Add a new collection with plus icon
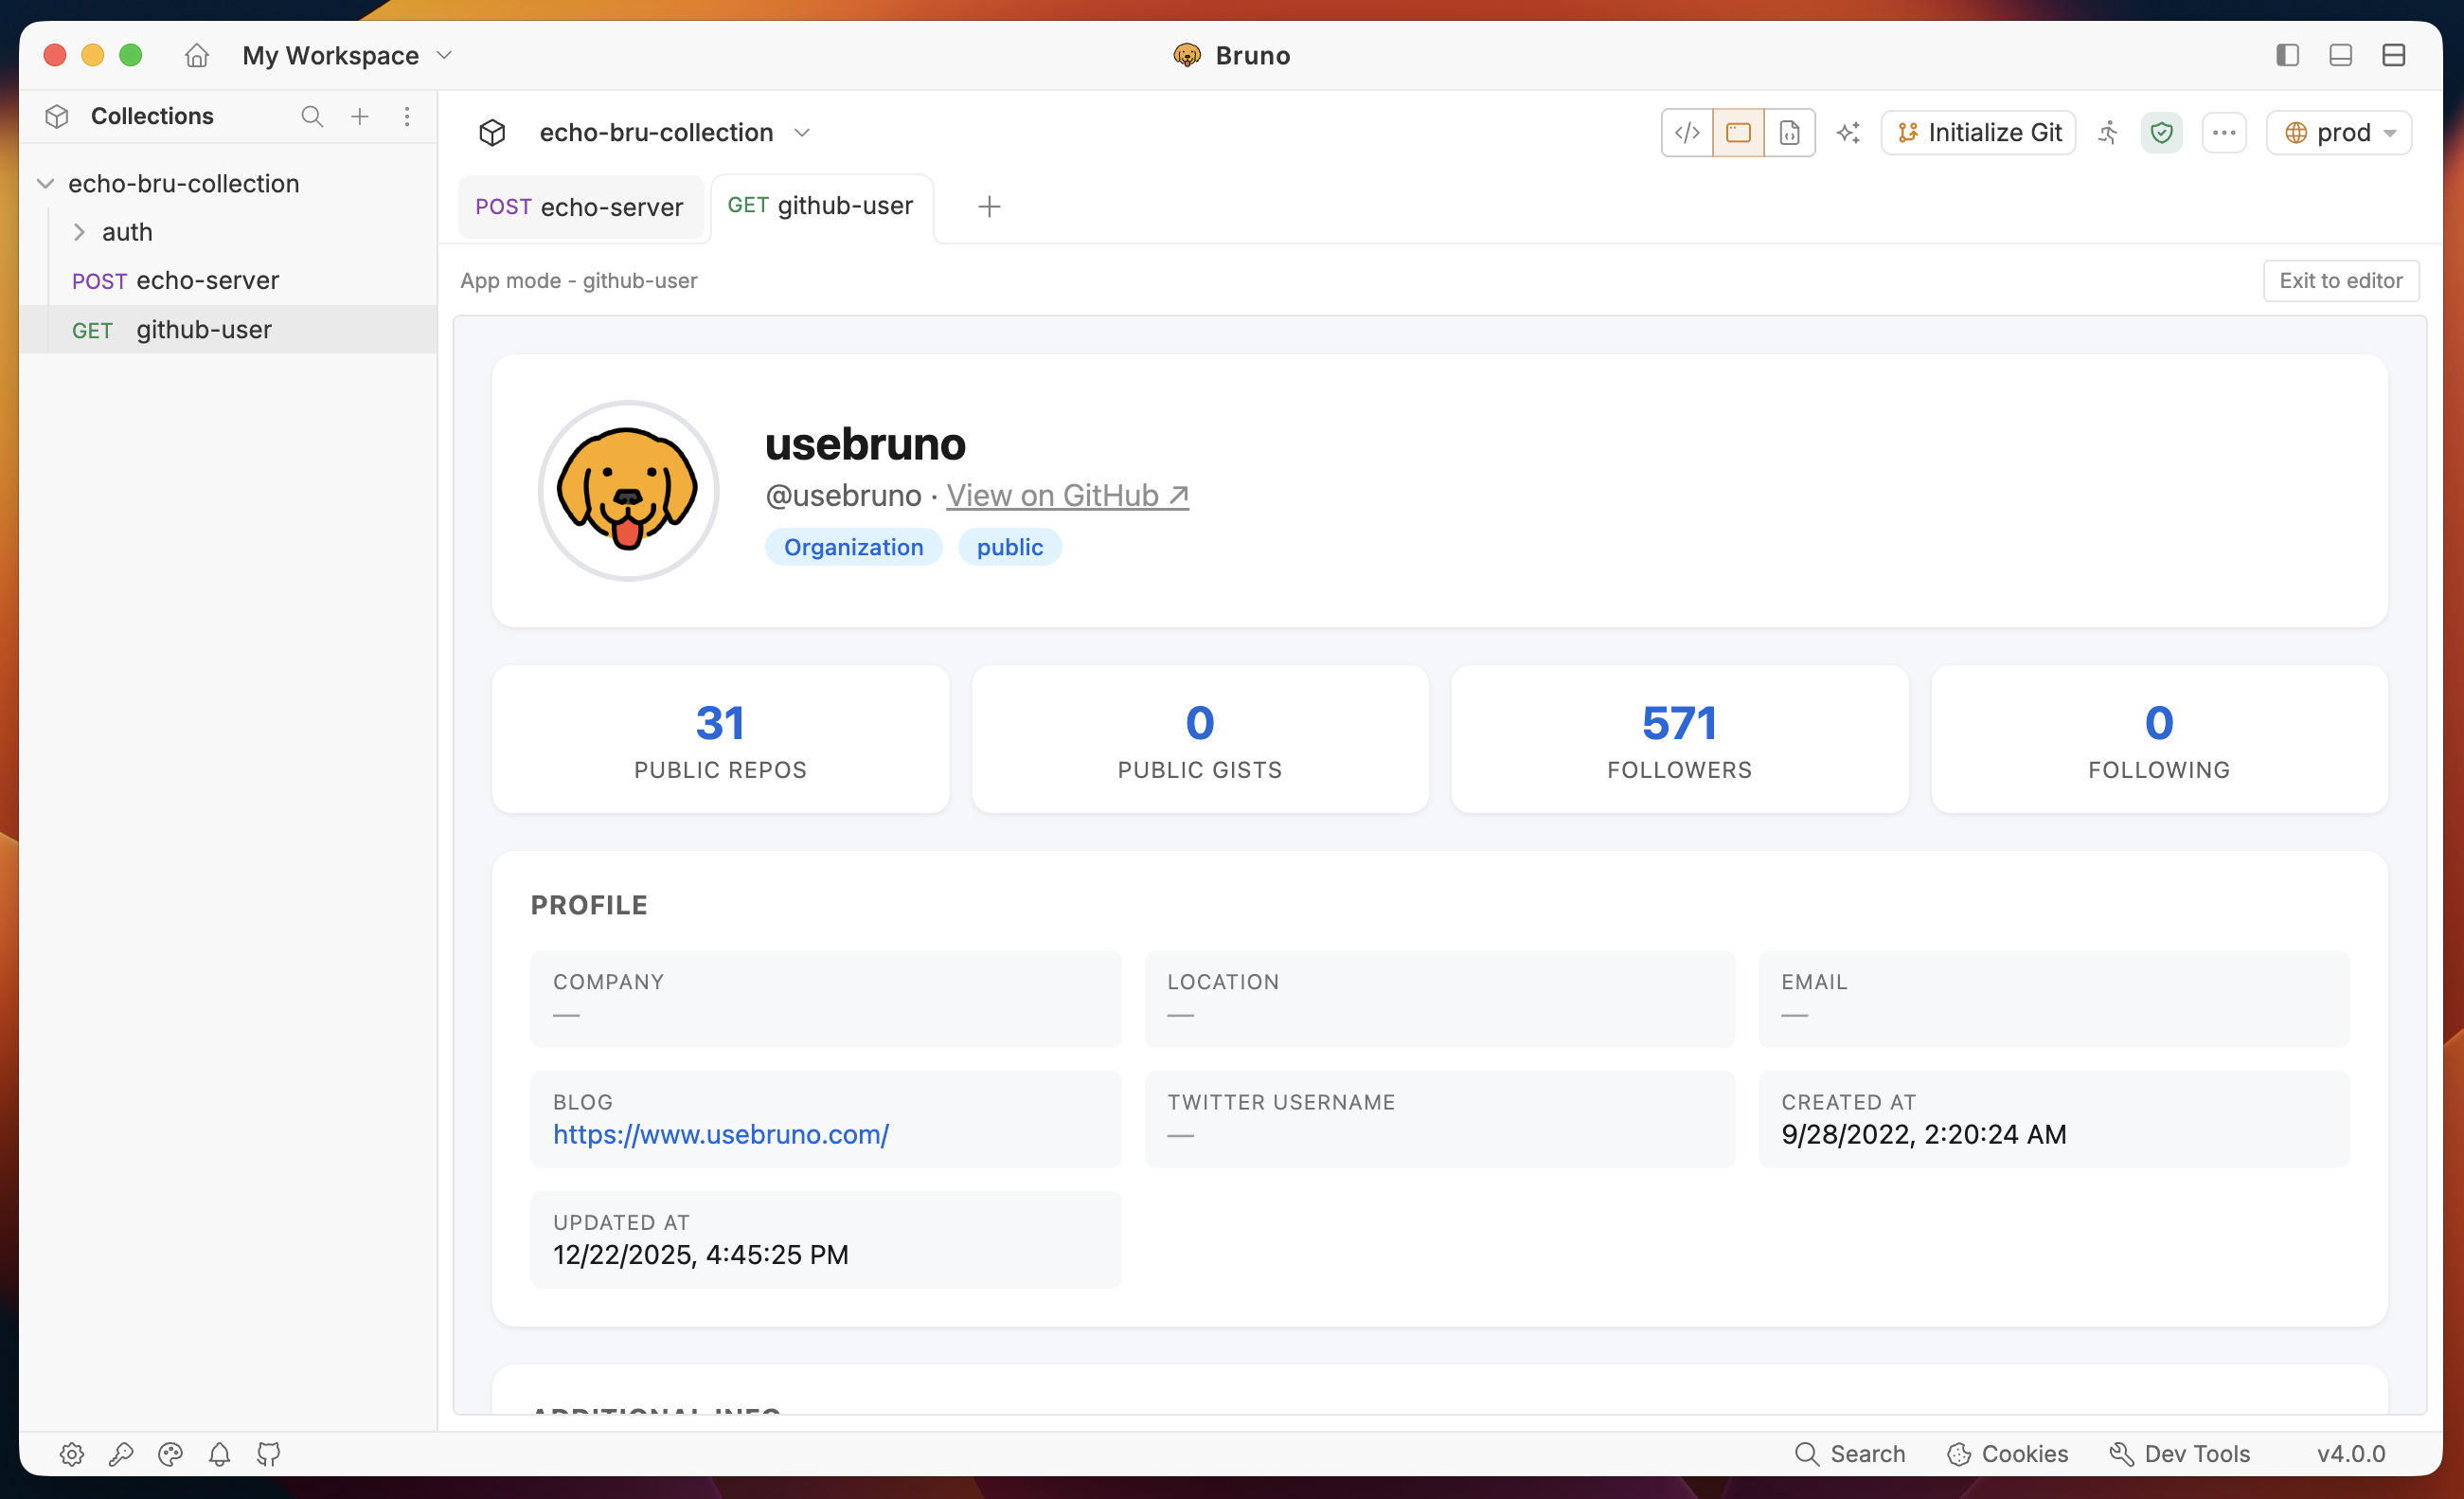The width and height of the screenshot is (2464, 1499). tap(360, 117)
